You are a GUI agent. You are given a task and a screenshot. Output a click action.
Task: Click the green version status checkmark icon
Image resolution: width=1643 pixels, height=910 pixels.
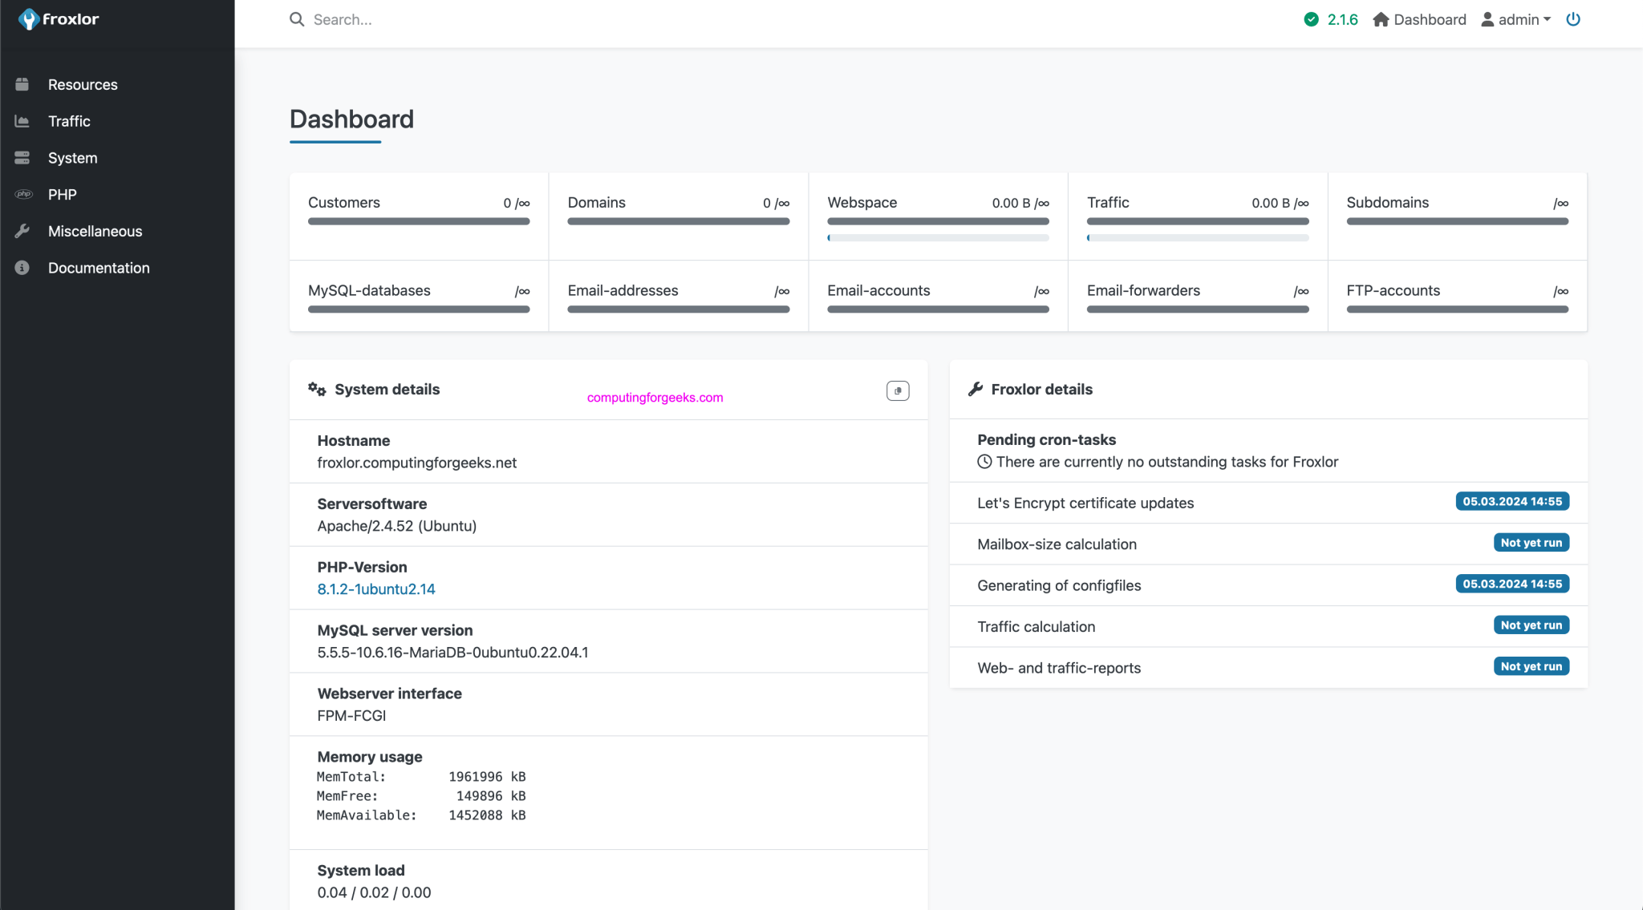click(1311, 19)
